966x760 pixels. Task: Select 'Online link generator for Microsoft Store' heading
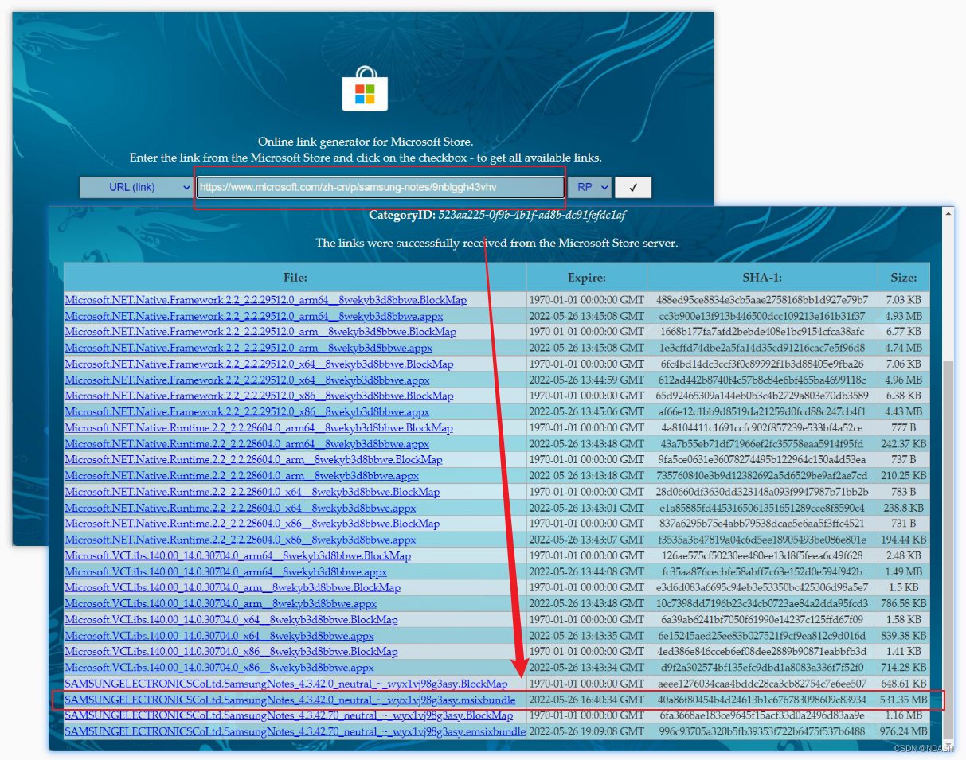pos(366,142)
